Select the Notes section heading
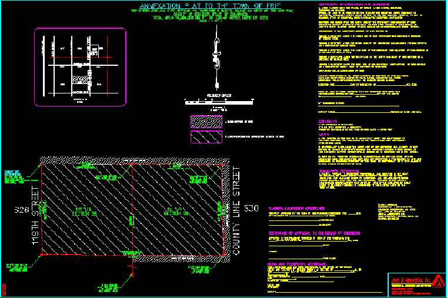 click(x=322, y=134)
